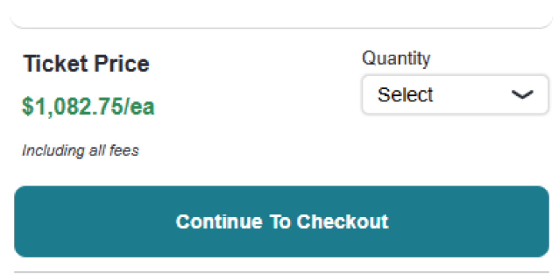Expand ticket quantity options via down arrow

pos(522,95)
